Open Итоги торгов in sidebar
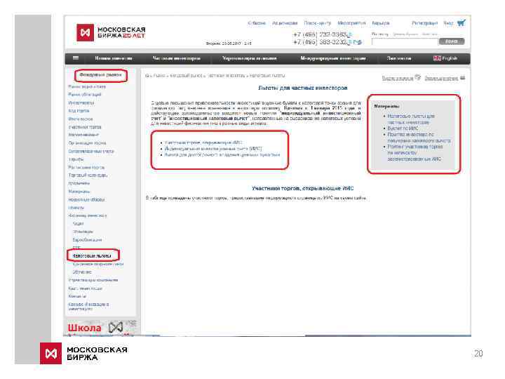505x379 pixels. pyautogui.click(x=81, y=119)
